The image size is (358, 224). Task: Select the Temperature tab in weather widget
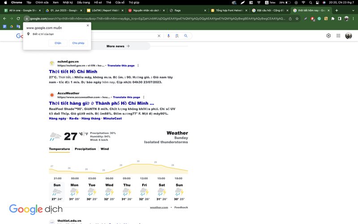point(60,149)
